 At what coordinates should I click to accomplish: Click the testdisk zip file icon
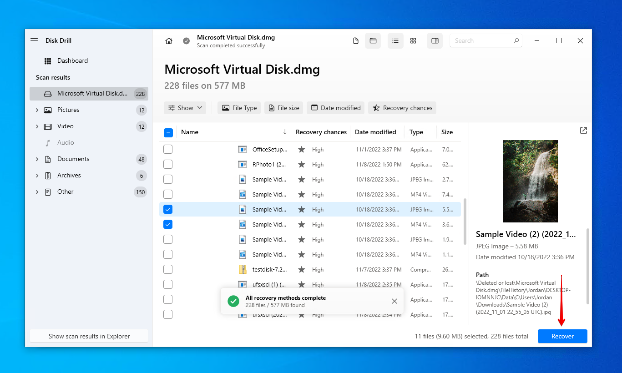pyautogui.click(x=243, y=269)
